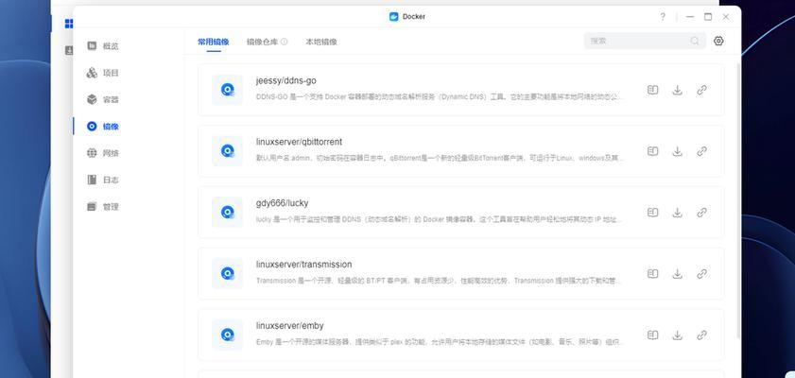Viewport: 795px width, 378px height.
Task: Open docs icon for gdy666/lucky
Action: point(652,213)
